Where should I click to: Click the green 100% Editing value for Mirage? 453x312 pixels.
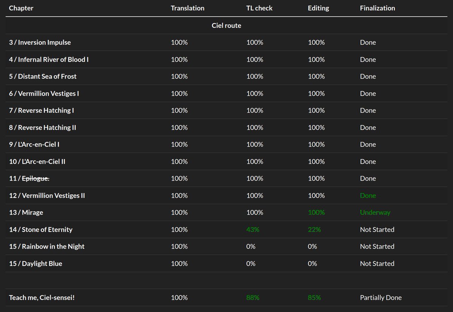click(316, 212)
